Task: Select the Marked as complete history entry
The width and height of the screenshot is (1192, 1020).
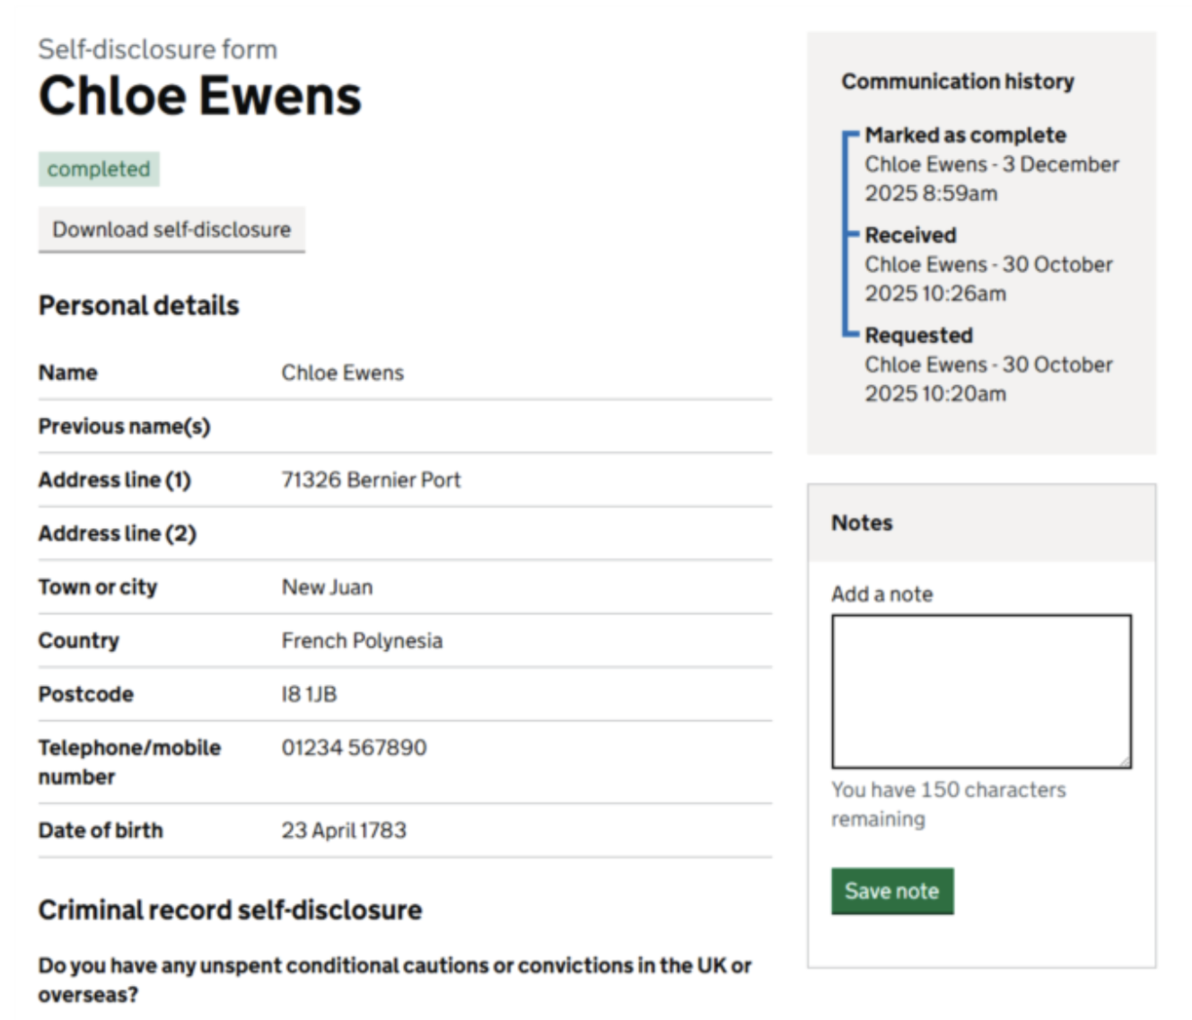Action: [x=965, y=136]
